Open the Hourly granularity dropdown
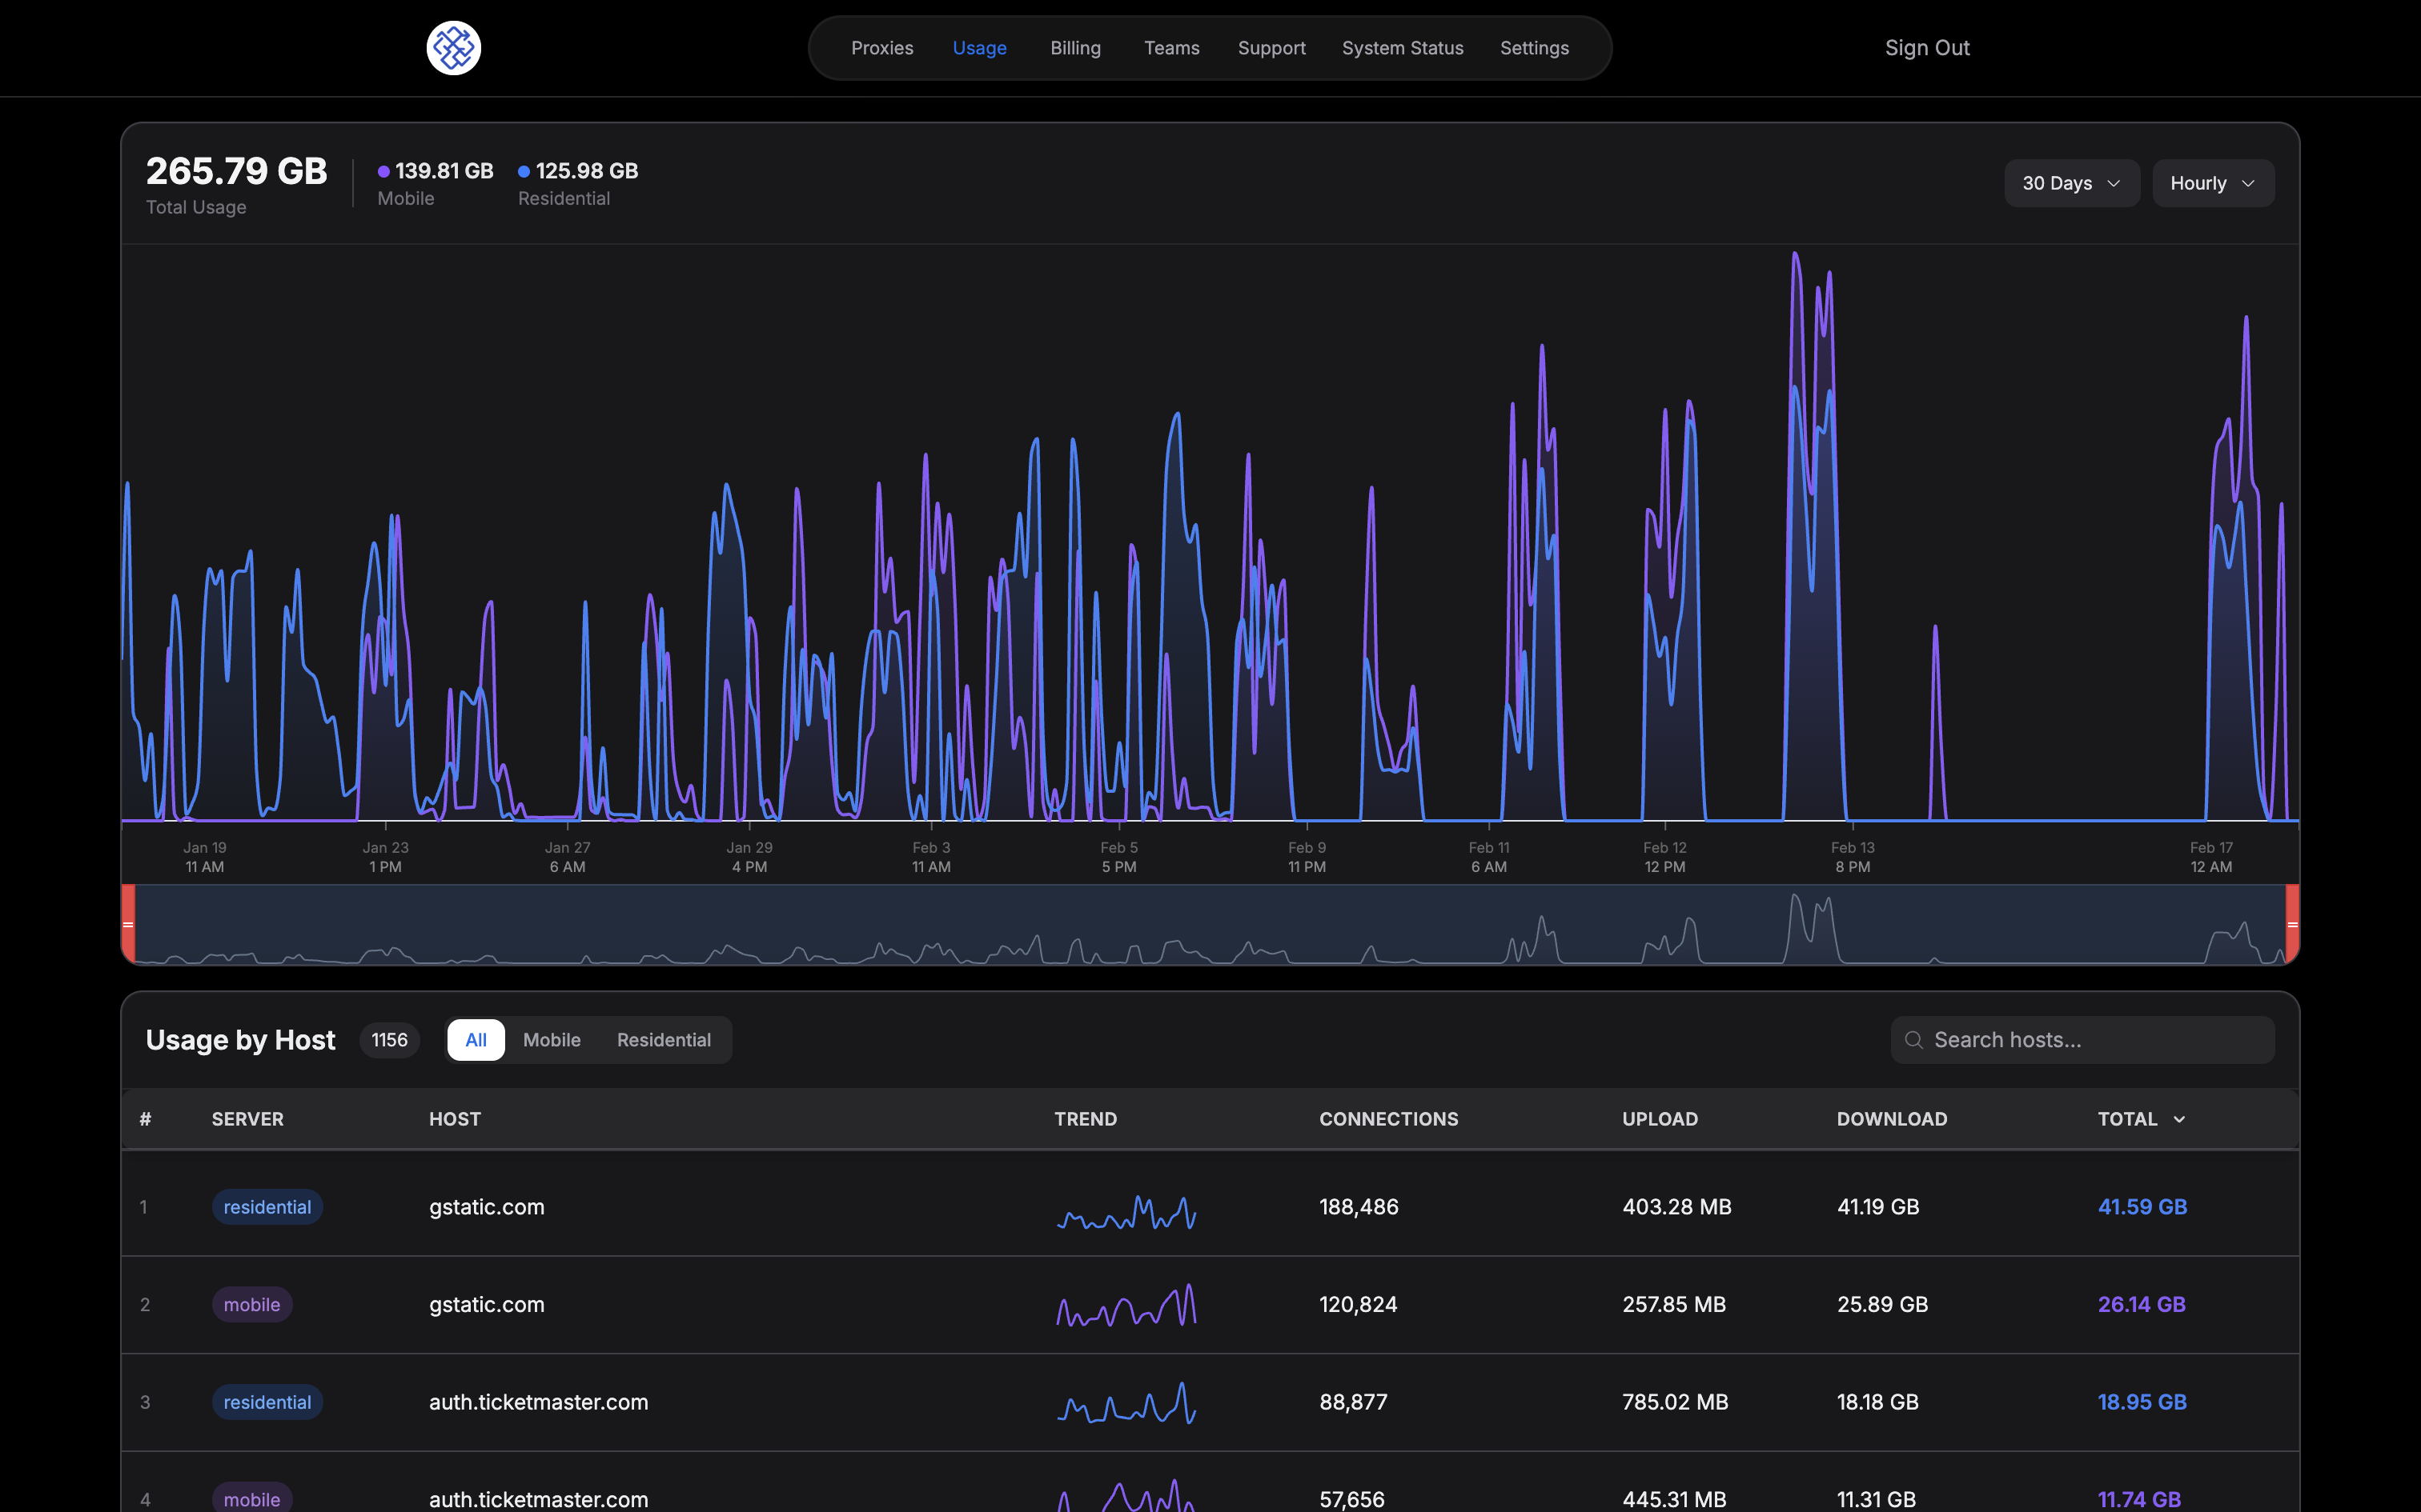This screenshot has height=1512, width=2421. pos(2213,183)
